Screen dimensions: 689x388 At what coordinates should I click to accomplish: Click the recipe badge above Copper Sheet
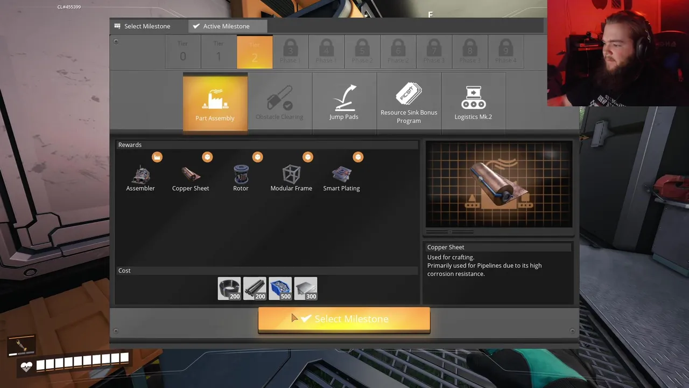207,157
